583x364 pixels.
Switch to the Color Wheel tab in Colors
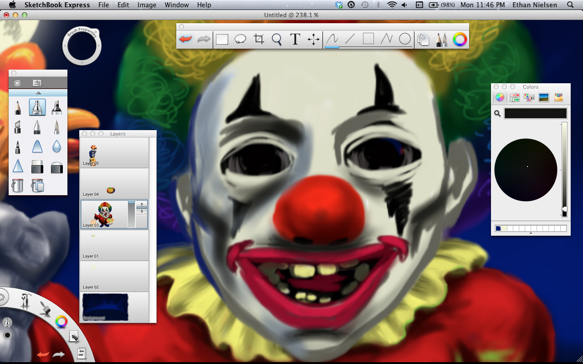click(500, 97)
